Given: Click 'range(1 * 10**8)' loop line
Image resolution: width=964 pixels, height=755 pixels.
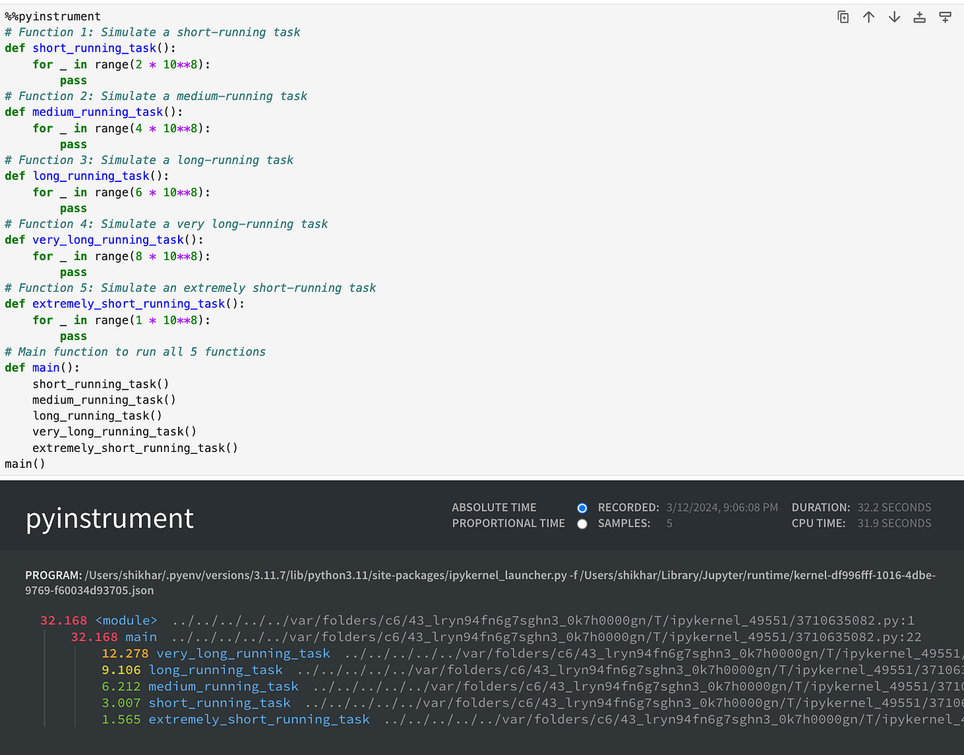Looking at the screenshot, I should (x=122, y=320).
